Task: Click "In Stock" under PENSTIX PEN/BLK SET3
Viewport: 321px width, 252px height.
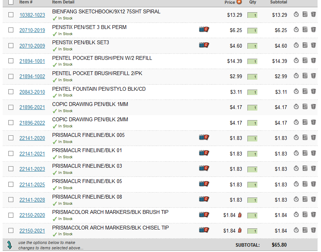Action: 65,49
